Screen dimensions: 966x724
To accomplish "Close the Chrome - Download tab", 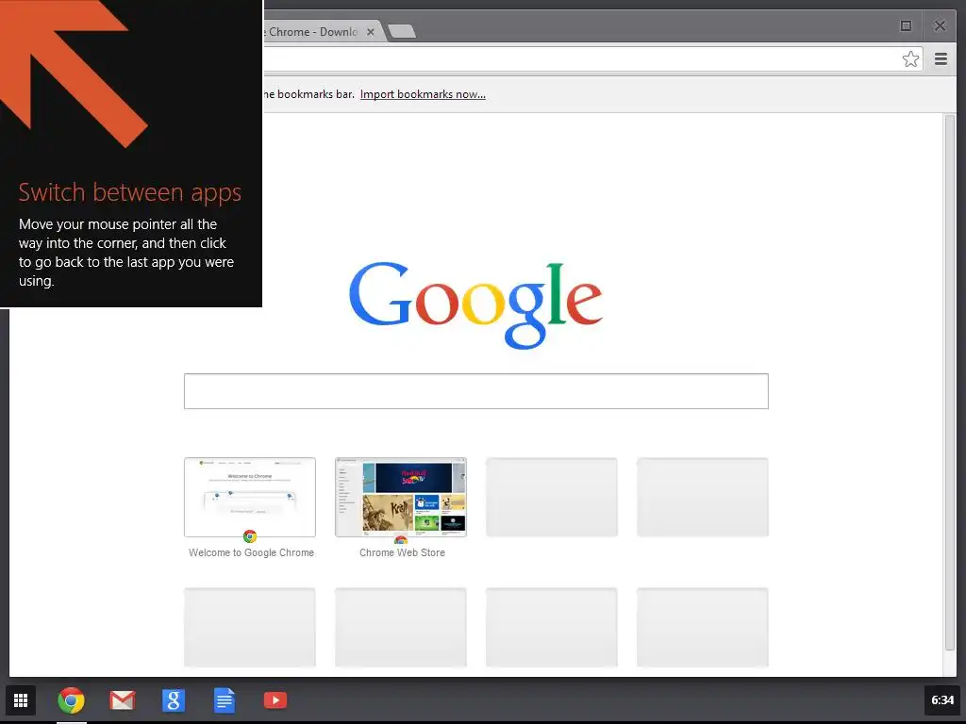I will pyautogui.click(x=370, y=32).
